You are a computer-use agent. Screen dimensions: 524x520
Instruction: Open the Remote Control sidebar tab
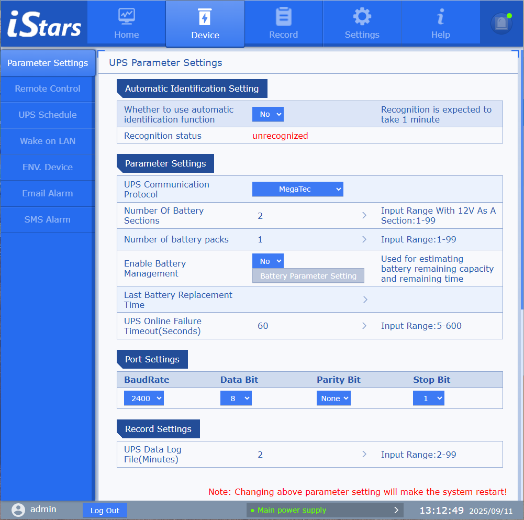click(x=48, y=89)
